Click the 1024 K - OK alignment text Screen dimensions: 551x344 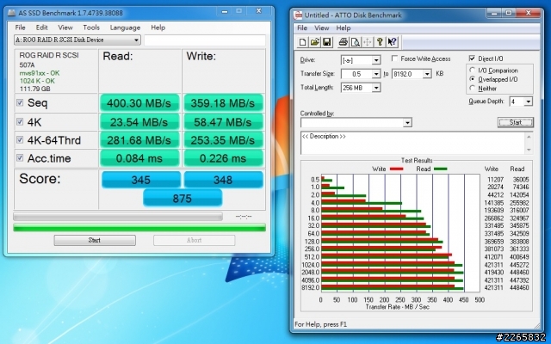coord(37,81)
